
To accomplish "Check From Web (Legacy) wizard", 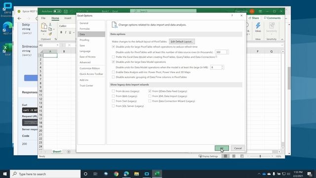I will 113,96.
